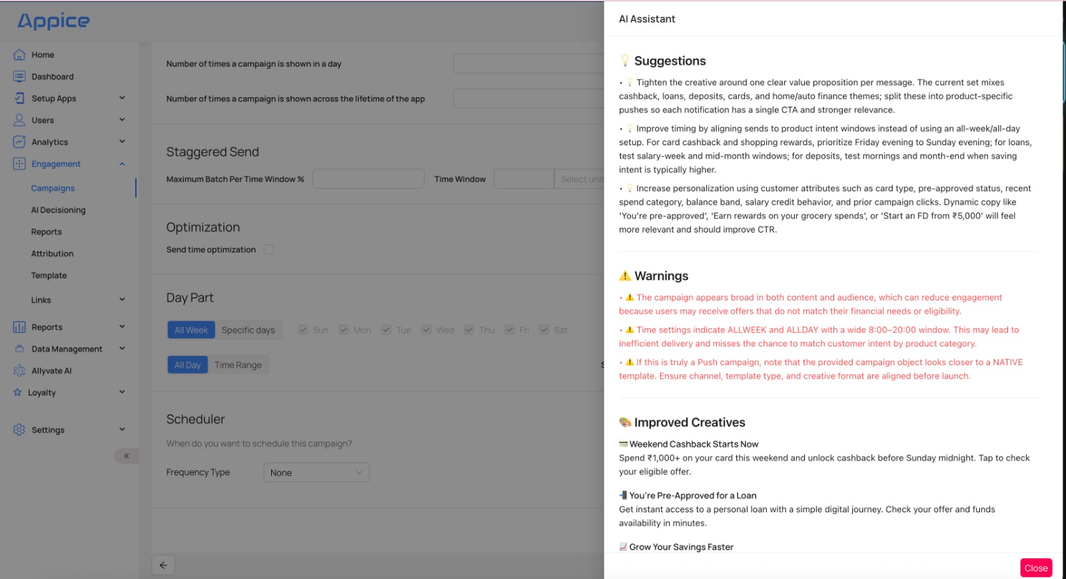Screen dimensions: 1066x579
Task: Toggle the Tue day checkbox
Action: coord(386,330)
